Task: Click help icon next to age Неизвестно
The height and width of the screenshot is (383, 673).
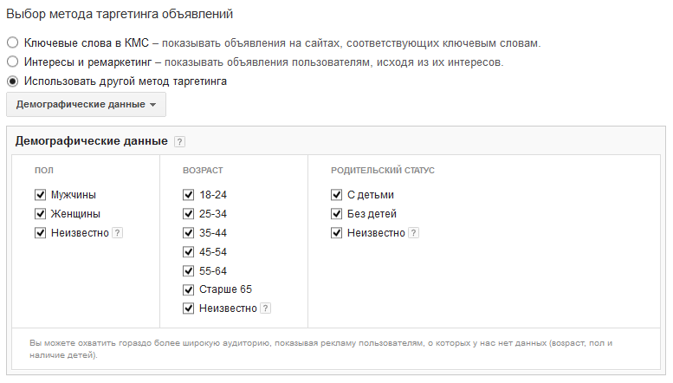Action: coord(266,308)
